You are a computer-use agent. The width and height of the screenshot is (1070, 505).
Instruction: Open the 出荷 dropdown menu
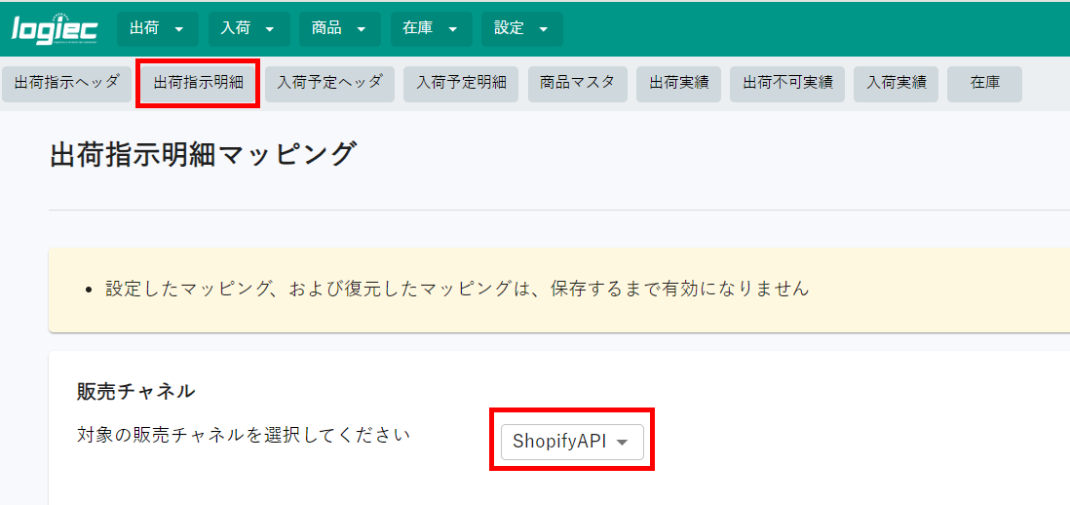pos(158,29)
